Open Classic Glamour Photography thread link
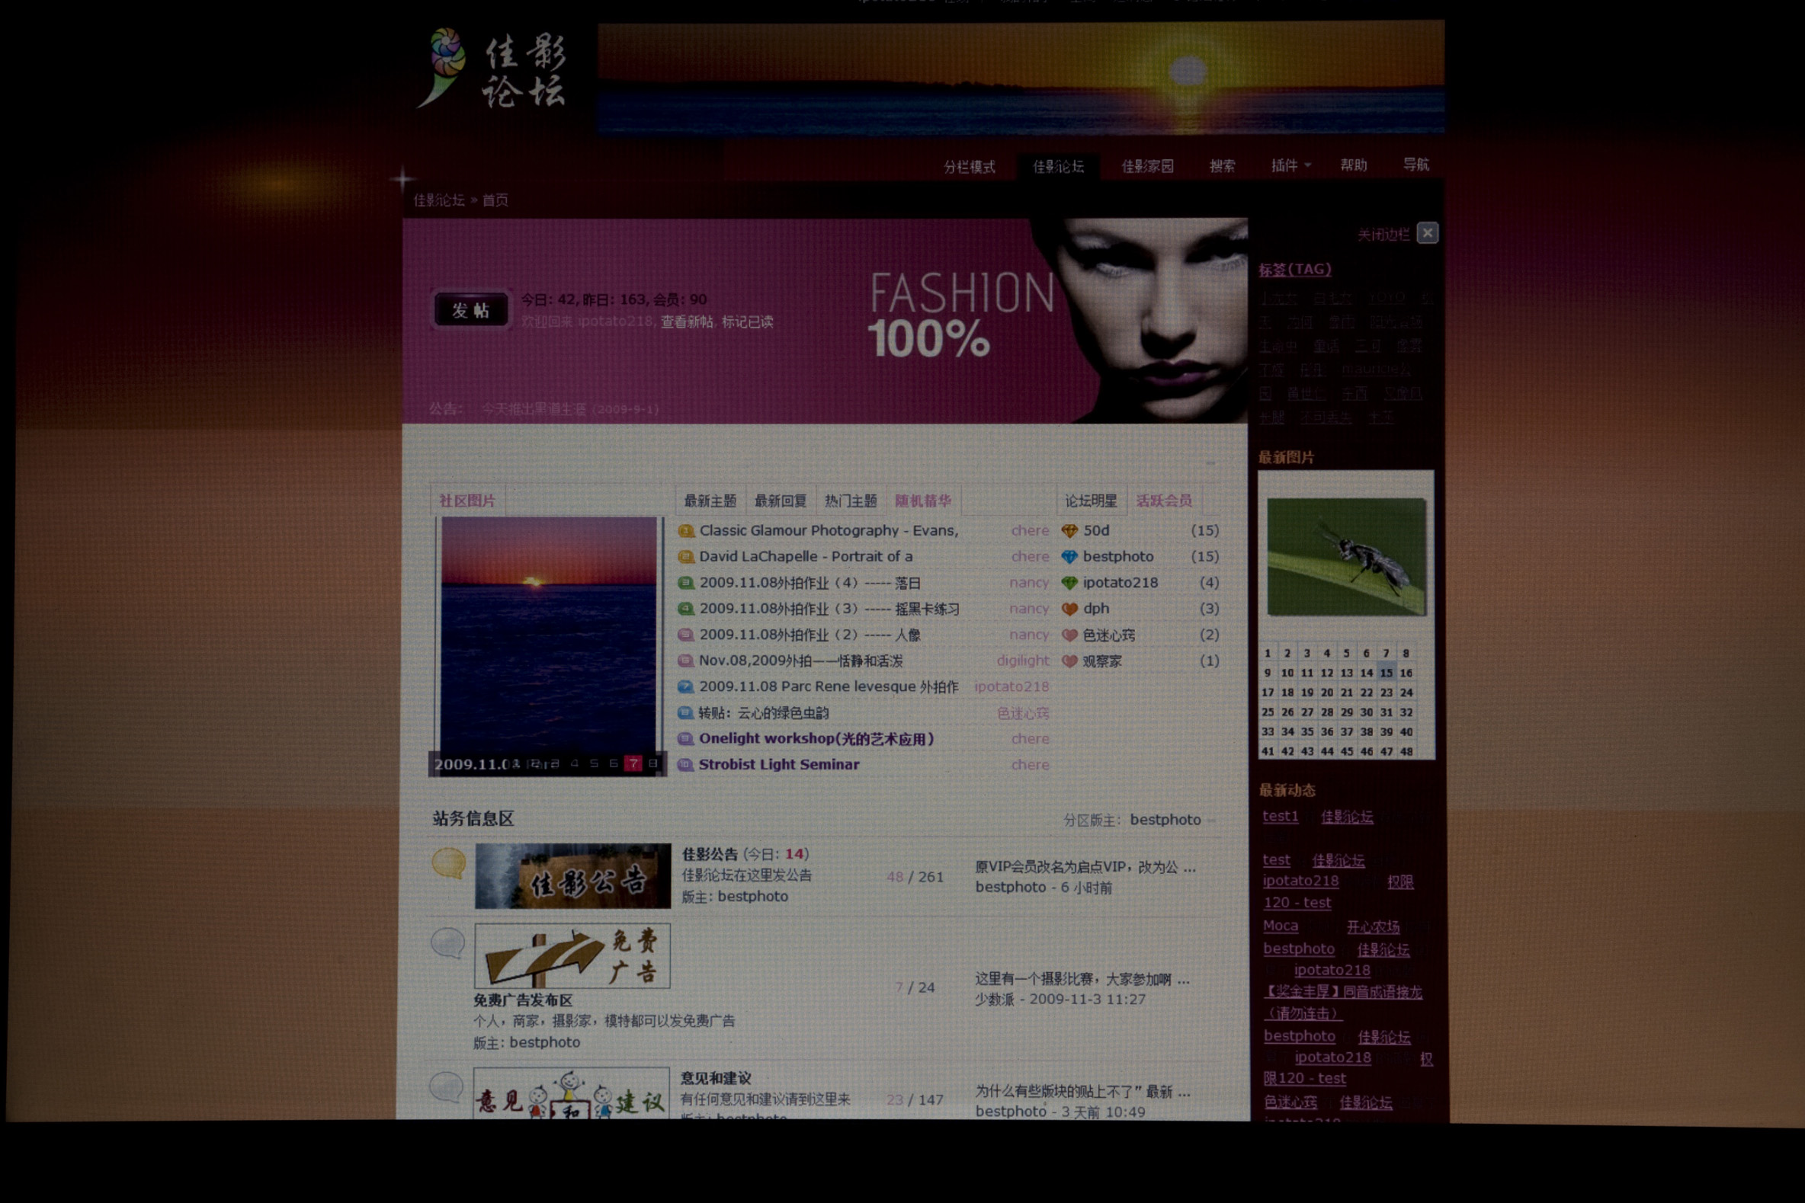The height and width of the screenshot is (1203, 1805). (x=828, y=531)
